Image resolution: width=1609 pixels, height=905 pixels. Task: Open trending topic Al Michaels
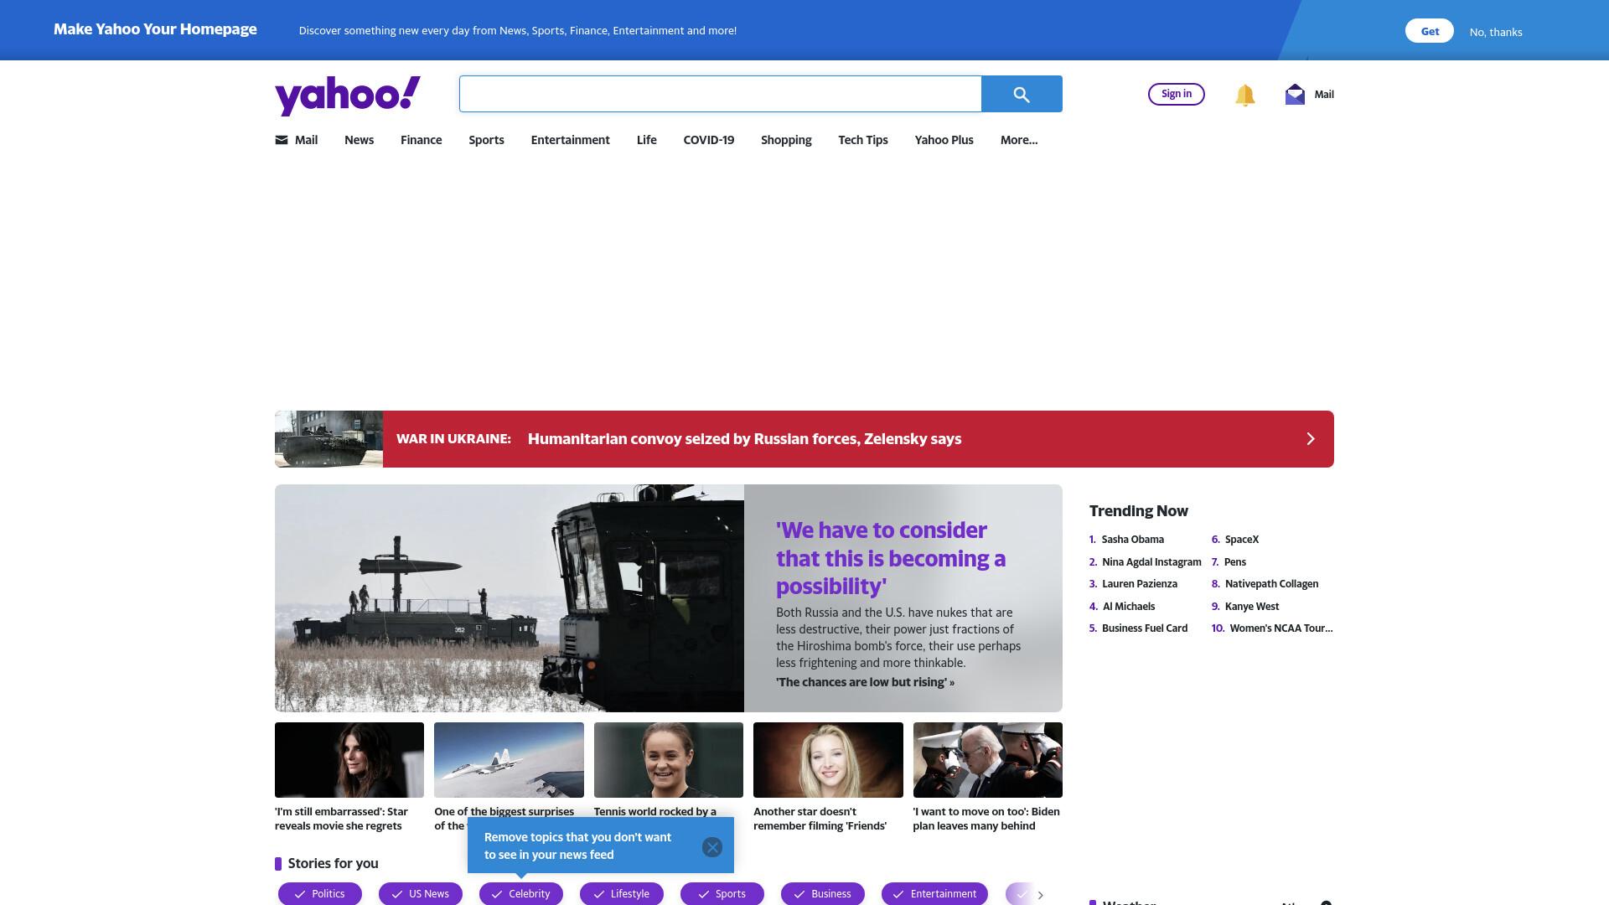[1129, 607]
